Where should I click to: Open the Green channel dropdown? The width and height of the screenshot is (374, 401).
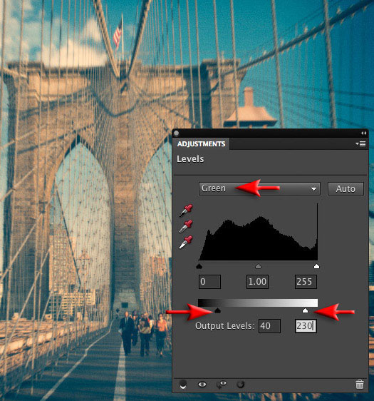point(259,189)
